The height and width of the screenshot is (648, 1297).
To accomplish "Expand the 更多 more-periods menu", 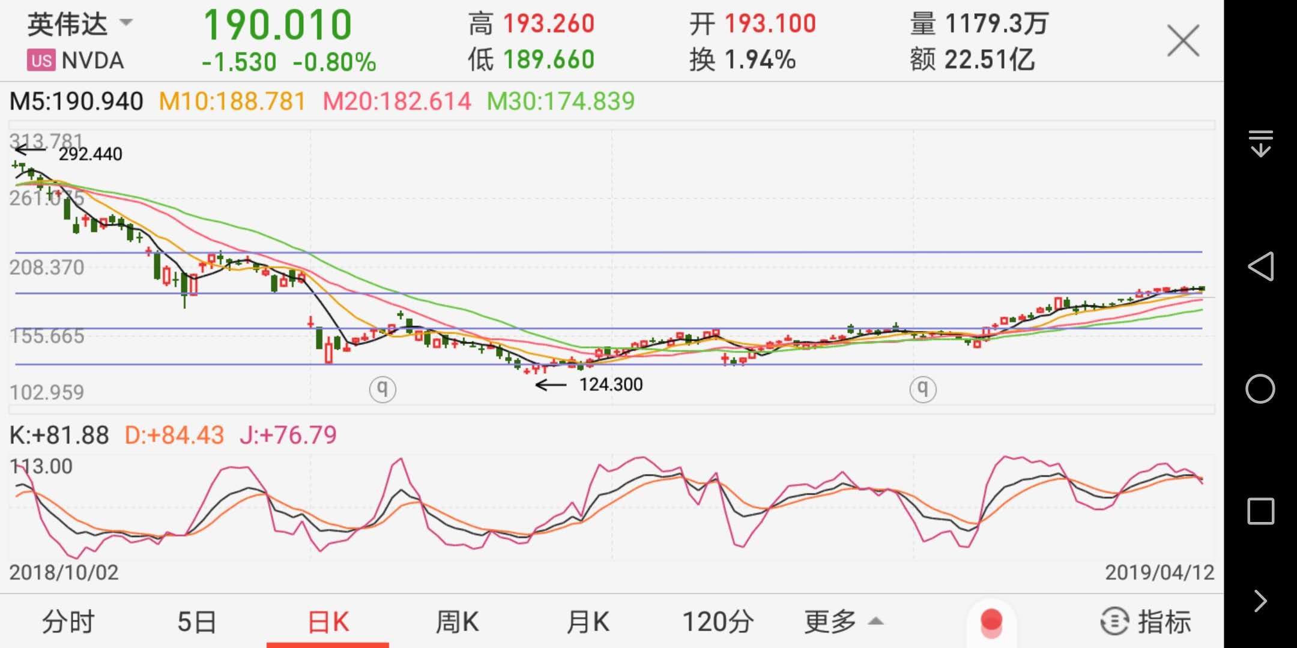I will 844,622.
